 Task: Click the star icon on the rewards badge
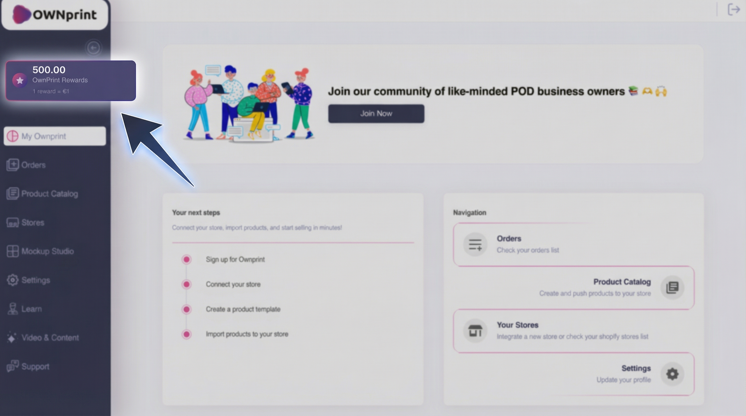[20, 80]
